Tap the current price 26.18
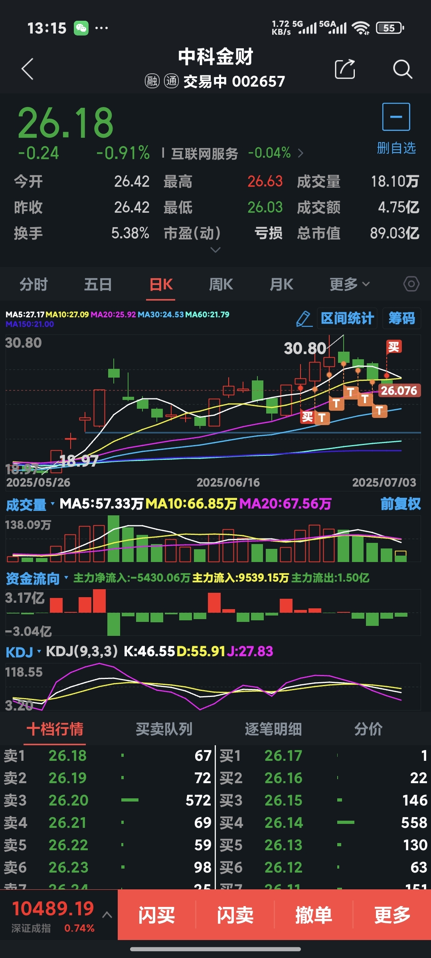 (66, 123)
